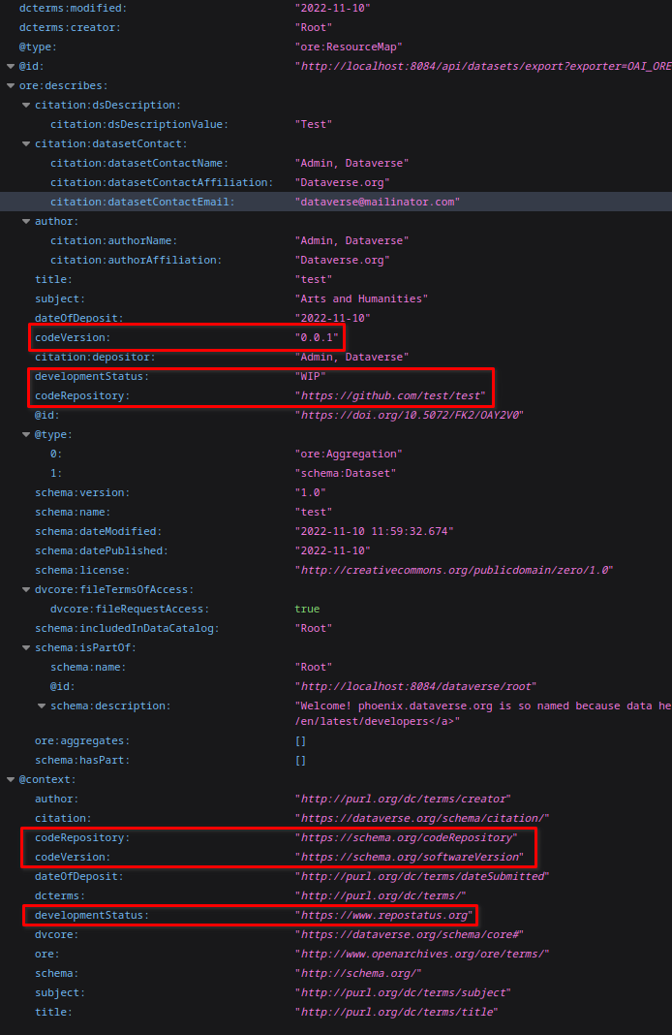
Task: Open the github.com/test/test repository link
Action: (x=390, y=395)
